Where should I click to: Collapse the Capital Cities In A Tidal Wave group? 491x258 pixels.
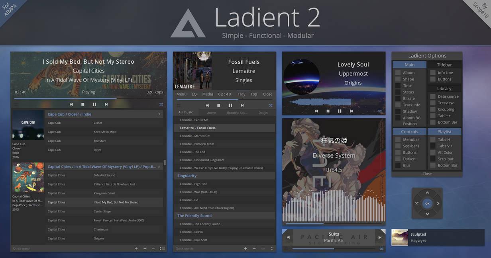click(159, 167)
